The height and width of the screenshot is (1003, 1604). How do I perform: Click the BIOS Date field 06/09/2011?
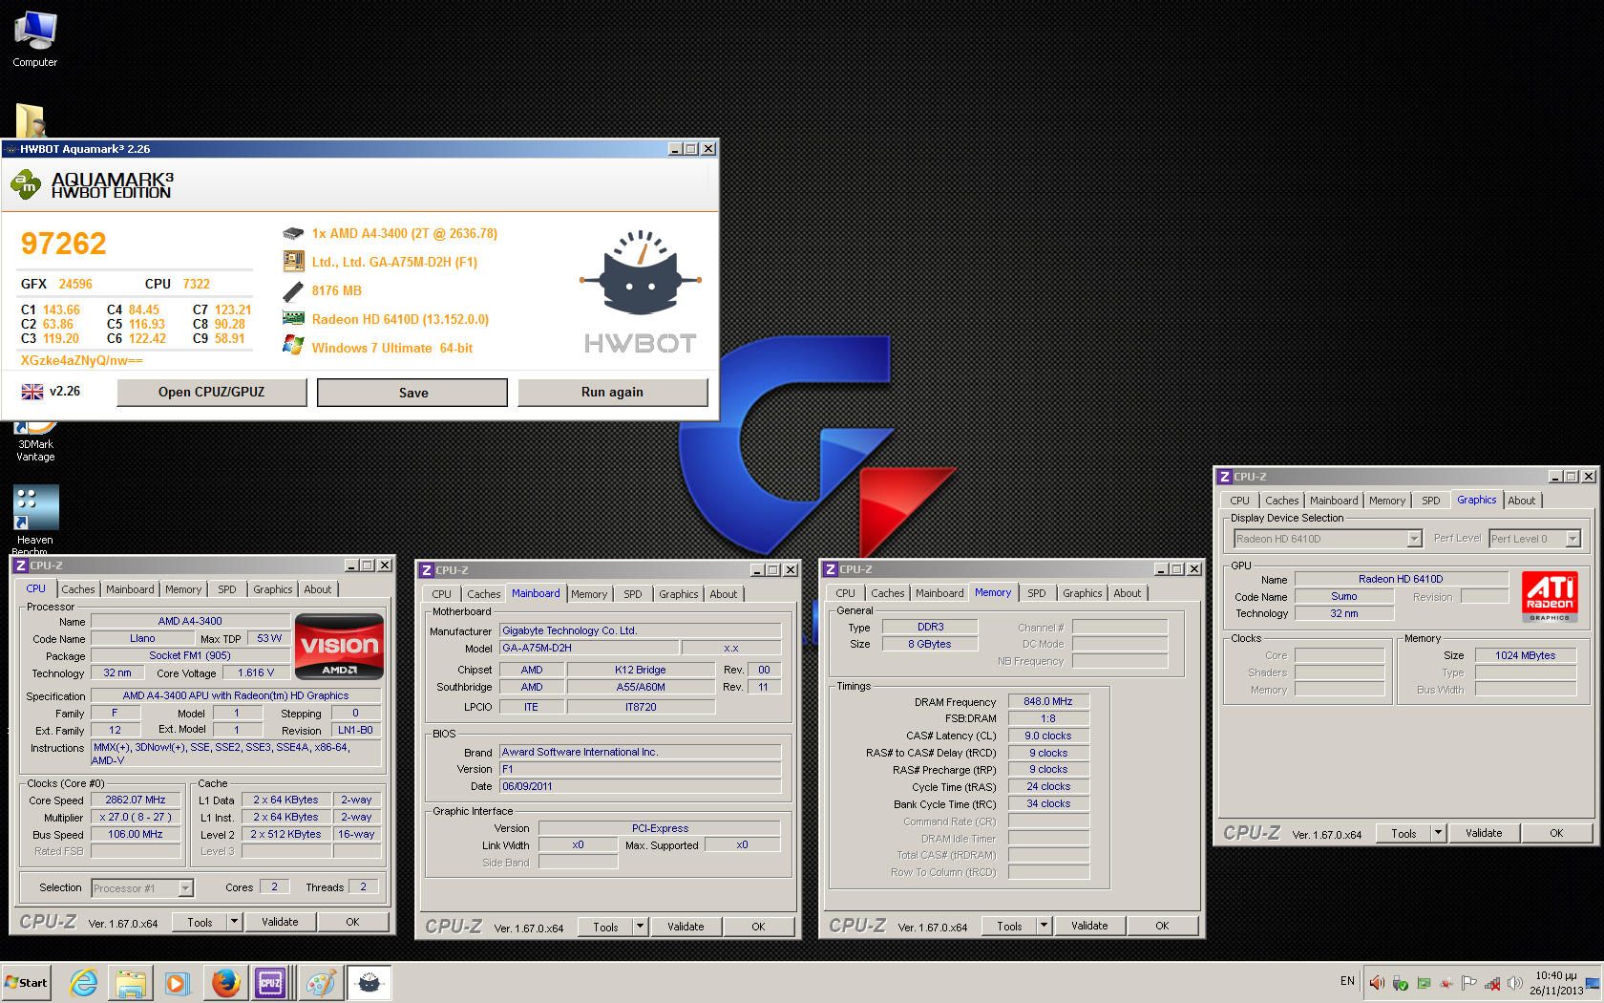641,786
